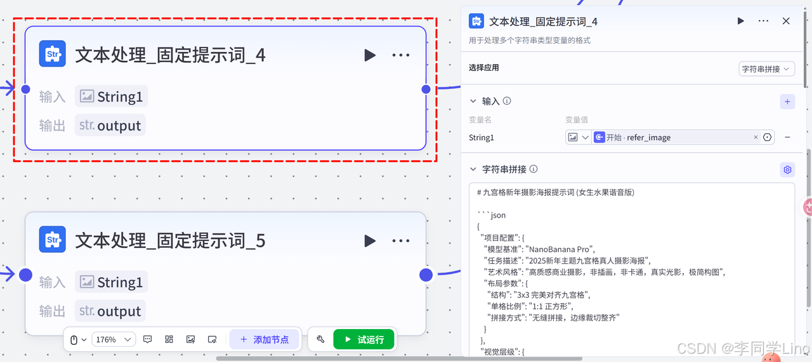Click the String1 input tag on node 5
Image resolution: width=812 pixels, height=362 pixels.
(x=112, y=282)
